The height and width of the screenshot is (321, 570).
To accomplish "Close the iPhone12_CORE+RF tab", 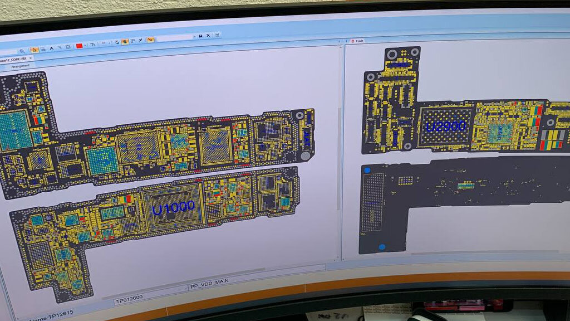I will pyautogui.click(x=31, y=58).
